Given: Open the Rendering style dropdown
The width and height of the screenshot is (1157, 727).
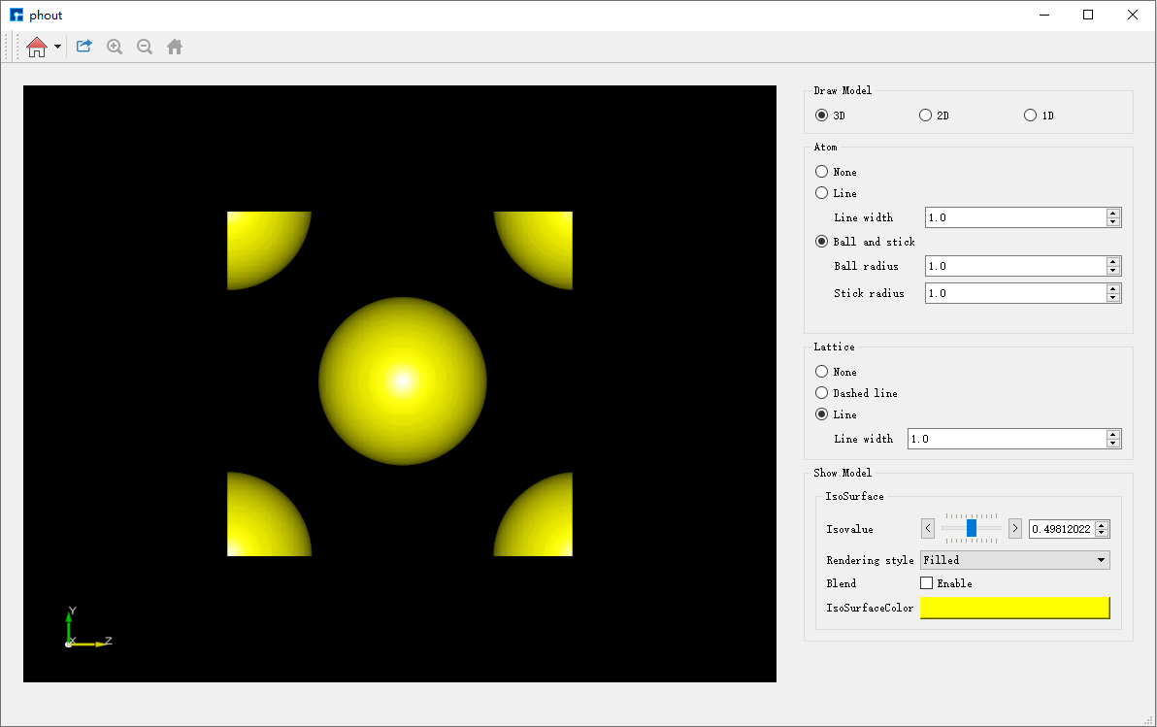Looking at the screenshot, I should pyautogui.click(x=1014, y=560).
